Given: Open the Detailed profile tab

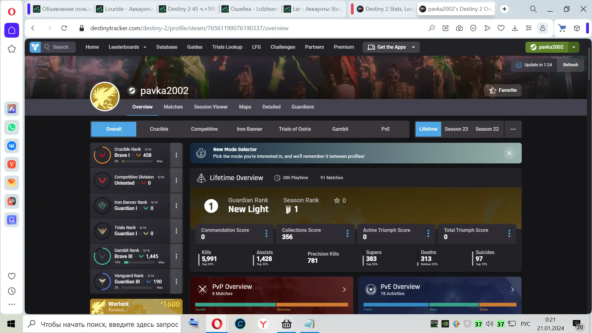Looking at the screenshot, I should click(x=272, y=107).
